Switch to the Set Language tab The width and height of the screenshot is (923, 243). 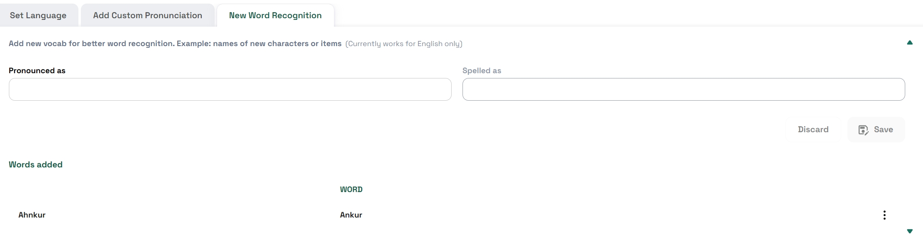(38, 15)
